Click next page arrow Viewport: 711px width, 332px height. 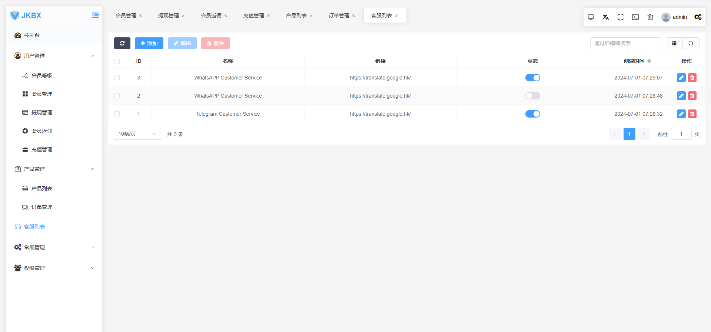pos(644,134)
